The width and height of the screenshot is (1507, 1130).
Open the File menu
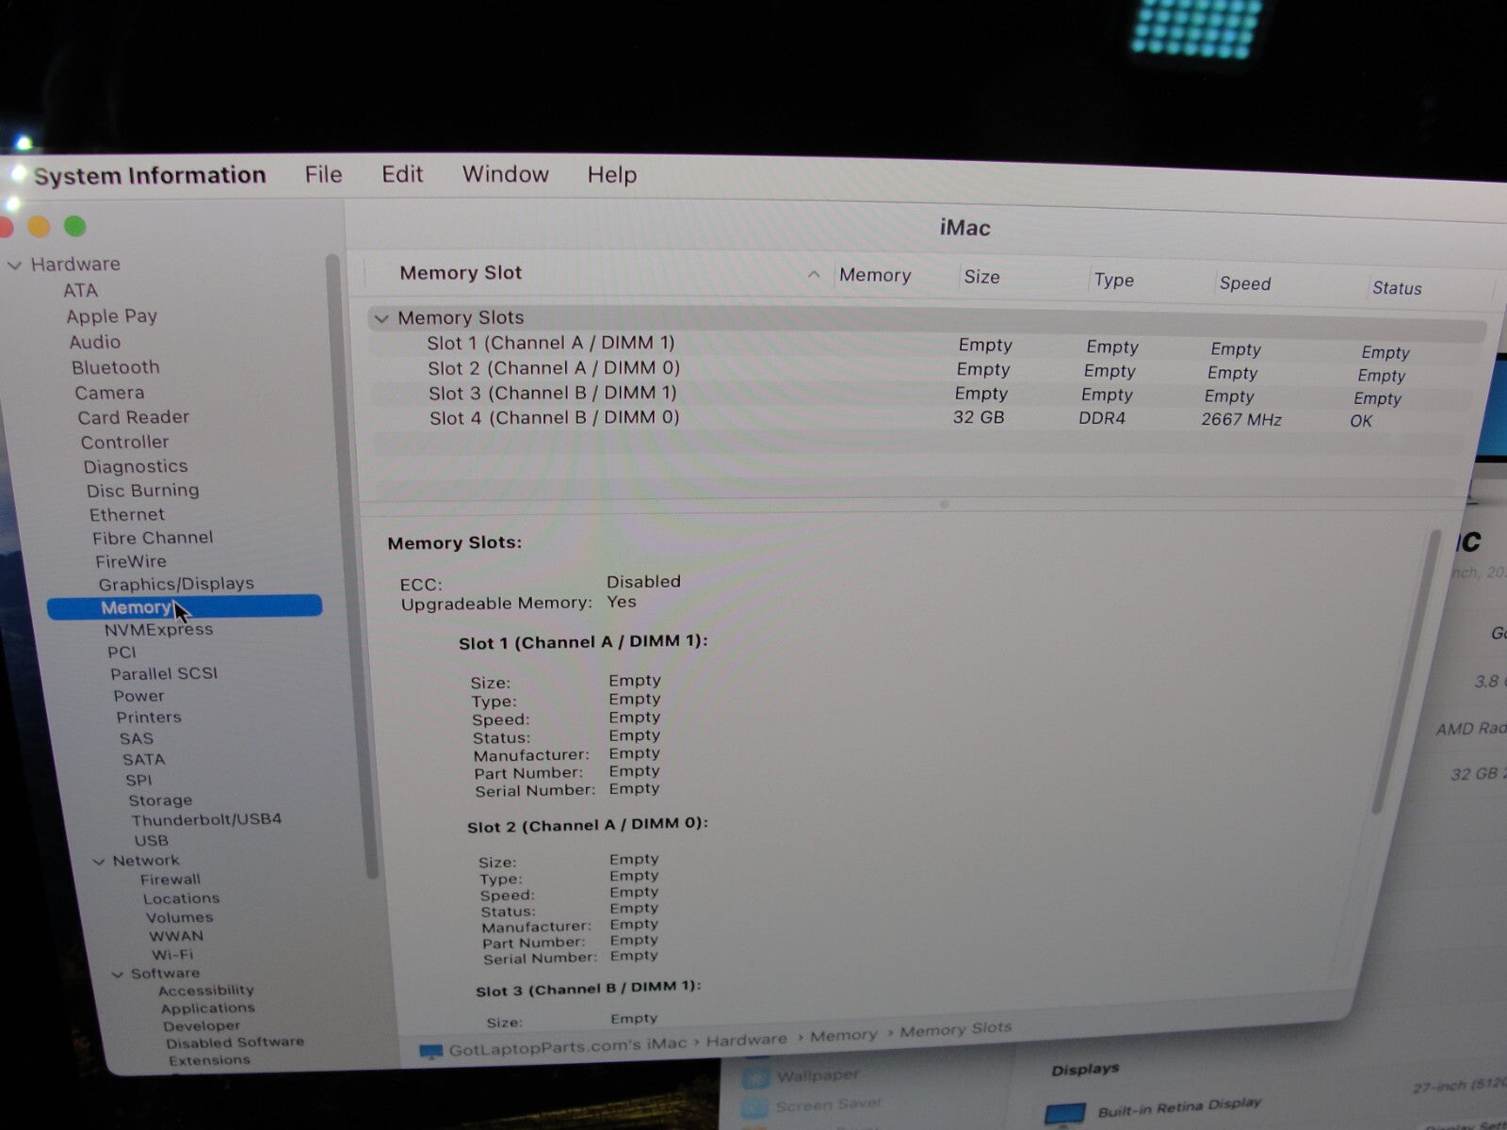click(323, 175)
